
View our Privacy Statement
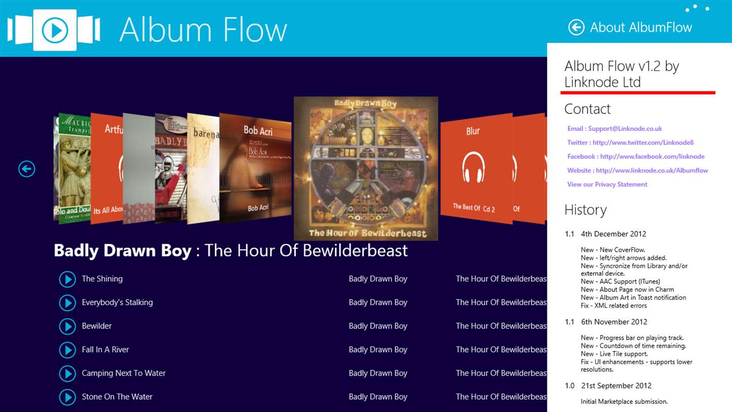(607, 184)
